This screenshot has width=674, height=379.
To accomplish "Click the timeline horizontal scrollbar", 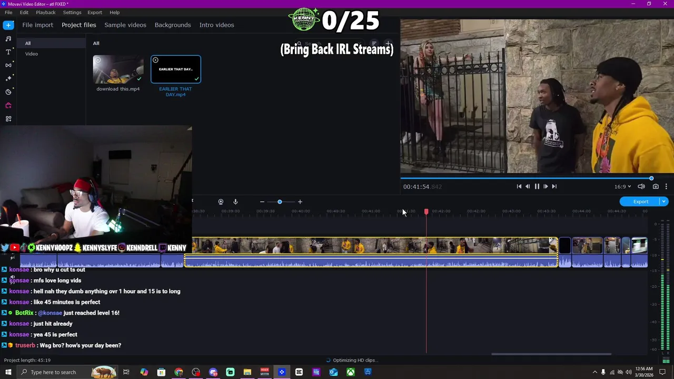I will [x=551, y=354].
